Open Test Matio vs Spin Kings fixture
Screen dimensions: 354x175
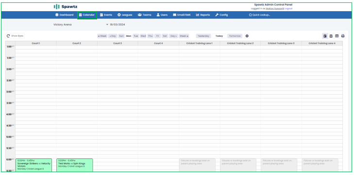tap(75, 165)
